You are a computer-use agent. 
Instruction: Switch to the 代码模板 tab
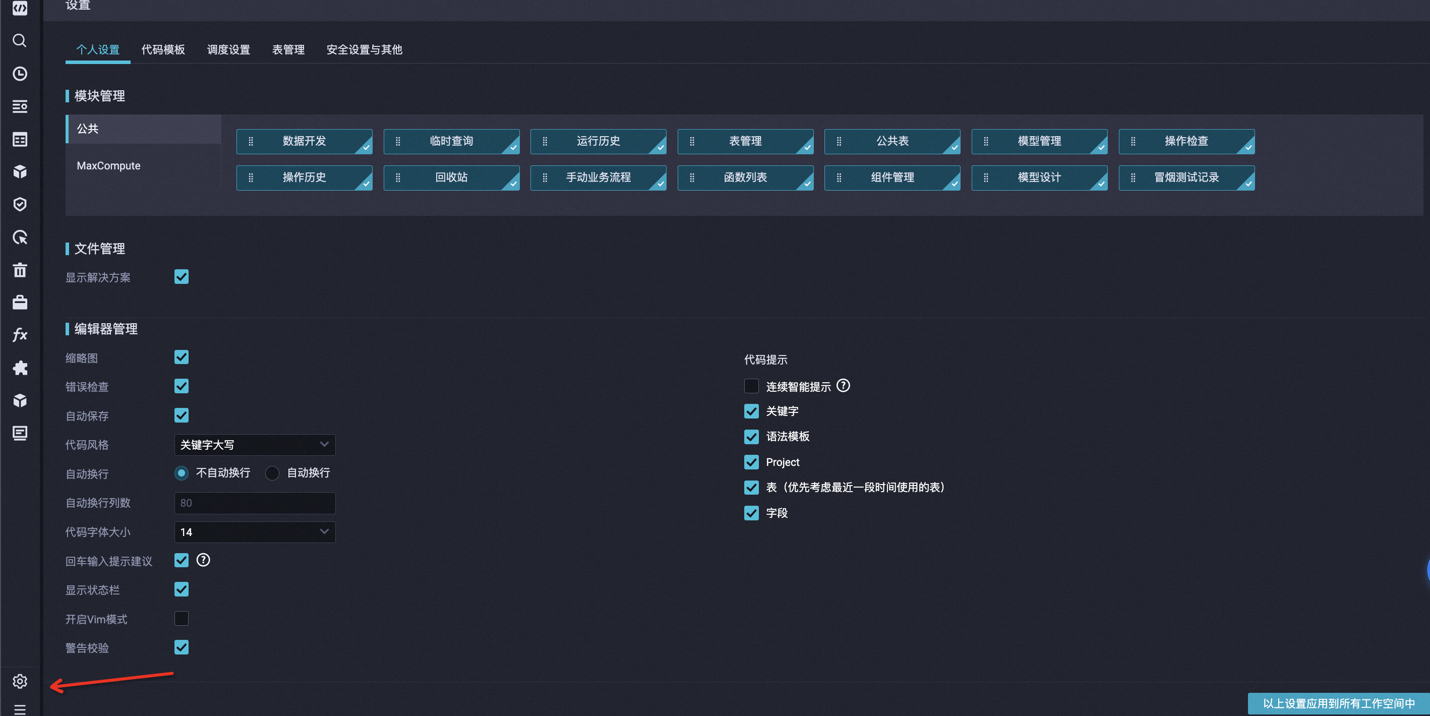163,49
